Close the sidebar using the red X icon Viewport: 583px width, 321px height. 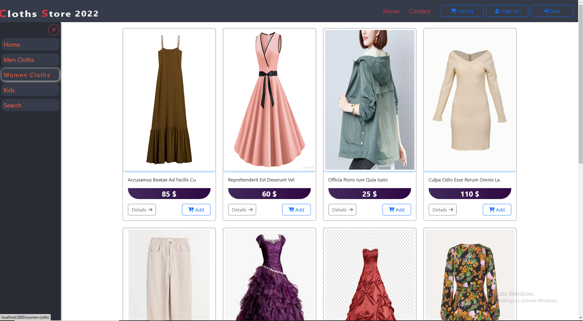click(x=54, y=29)
